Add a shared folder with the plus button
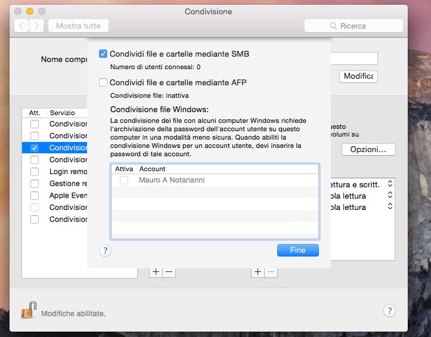Image resolution: width=431 pixels, height=337 pixels. 156,272
